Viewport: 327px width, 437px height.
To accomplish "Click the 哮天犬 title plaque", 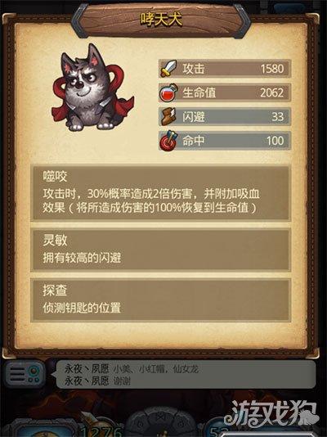I will click(x=161, y=20).
